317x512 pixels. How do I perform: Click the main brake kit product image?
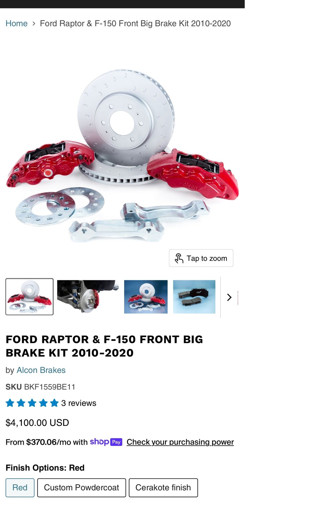pos(122,156)
